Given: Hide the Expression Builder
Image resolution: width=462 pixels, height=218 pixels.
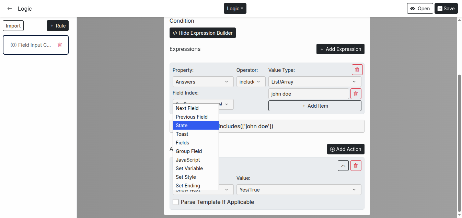Looking at the screenshot, I should coord(203,33).
